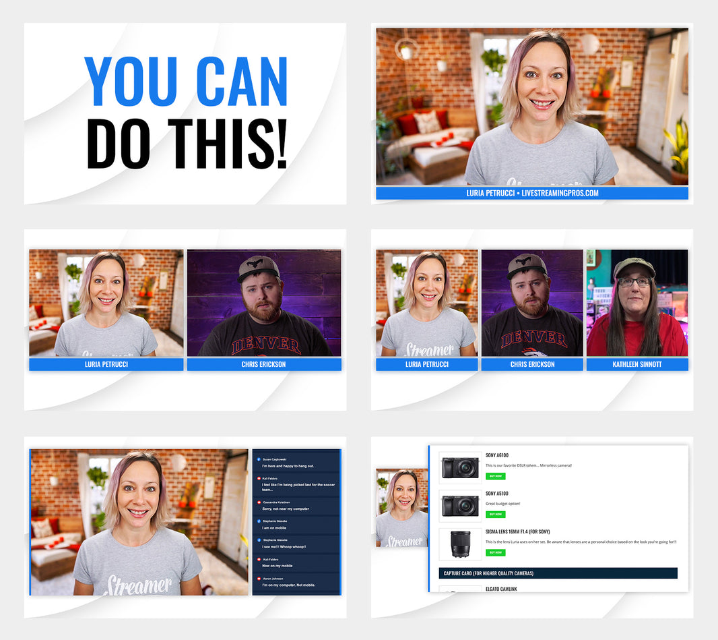Screen dimensions: 718x640
Task: Select the Sigma 16mm lens product image
Action: click(460, 544)
